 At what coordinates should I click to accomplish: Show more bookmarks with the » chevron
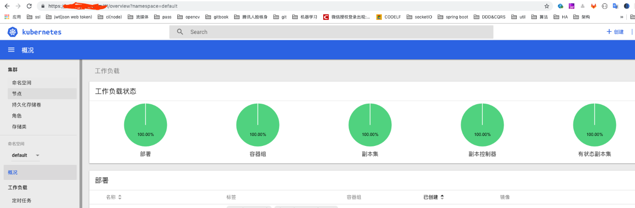click(621, 17)
